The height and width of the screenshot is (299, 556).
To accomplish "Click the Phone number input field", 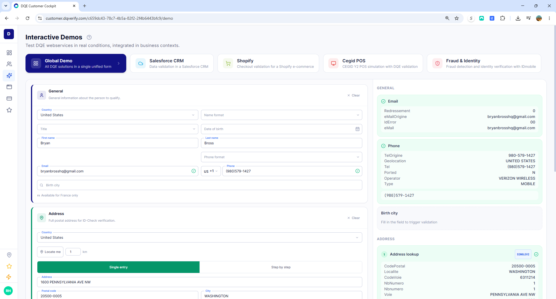I will [292, 171].
